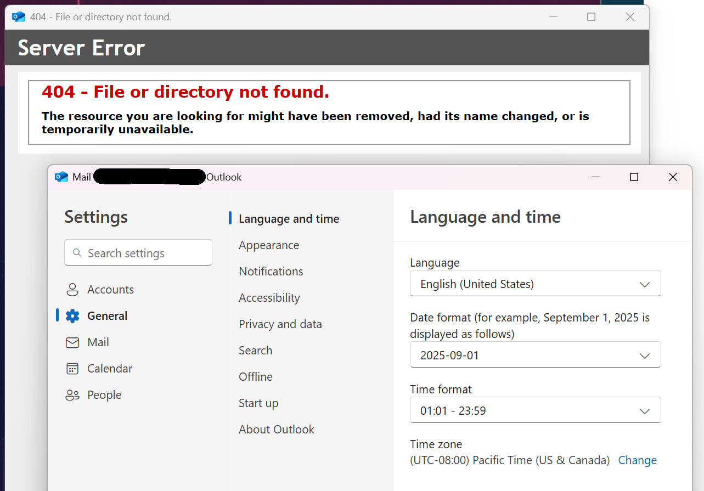Click the Pacific Time (US & Canada) time zone text
The height and width of the screenshot is (491, 704).
510,460
